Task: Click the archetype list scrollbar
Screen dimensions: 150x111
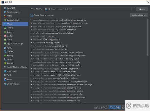Action: click(148, 37)
